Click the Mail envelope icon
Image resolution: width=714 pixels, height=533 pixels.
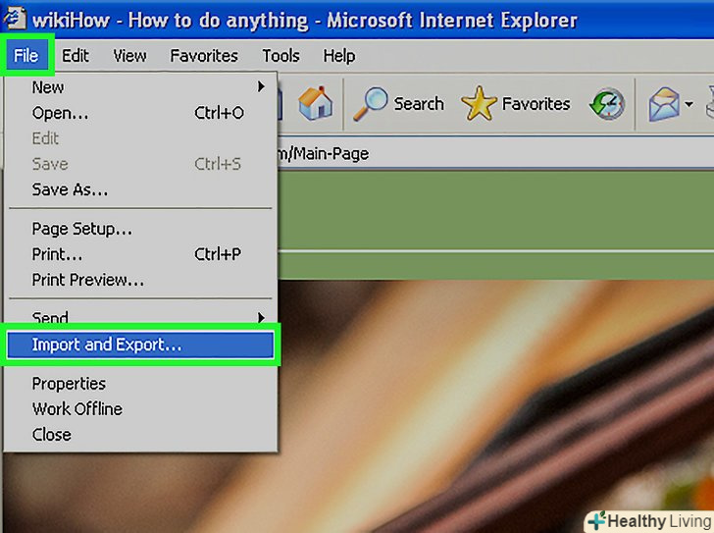point(664,104)
